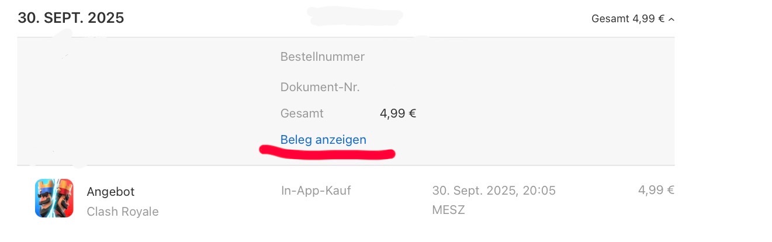Image resolution: width=772 pixels, height=242 pixels.
Task: Click the 4,99 € amount beside Gesamt label
Action: 398,113
